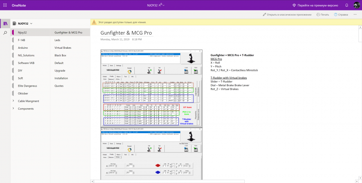Click the 'T-Rudder with Virtual brakes' text
Image resolution: width=362 pixels, height=183 pixels.
click(228, 78)
